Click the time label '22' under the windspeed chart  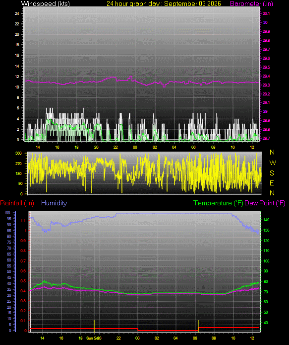(116, 147)
